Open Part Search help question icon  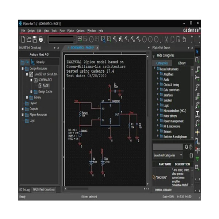(x=191, y=147)
